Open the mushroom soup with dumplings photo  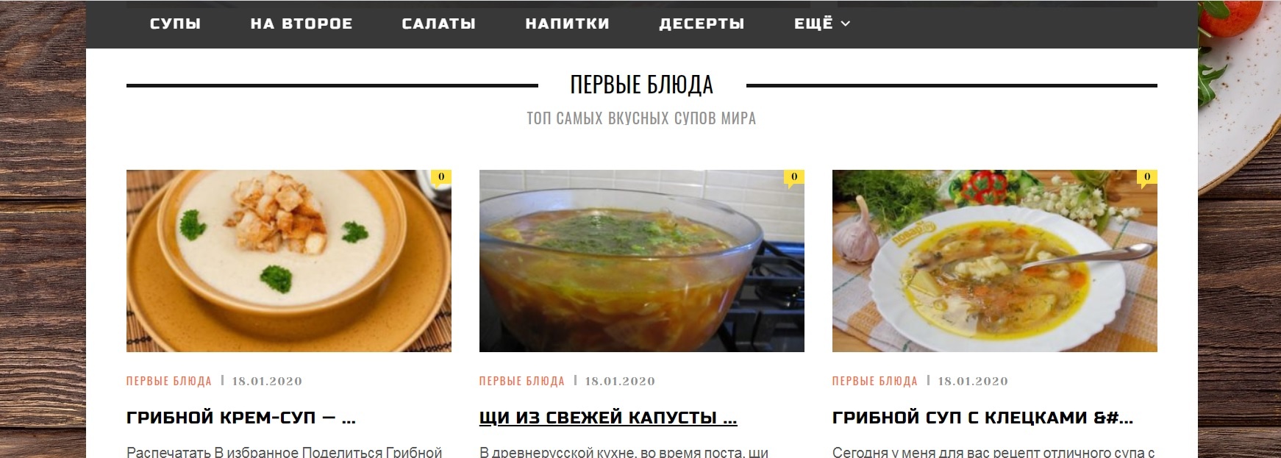click(x=995, y=261)
